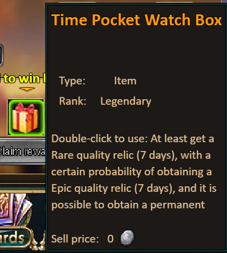
Task: Click the 'Epic quality relic (7 days)' text
Action: 112,189
